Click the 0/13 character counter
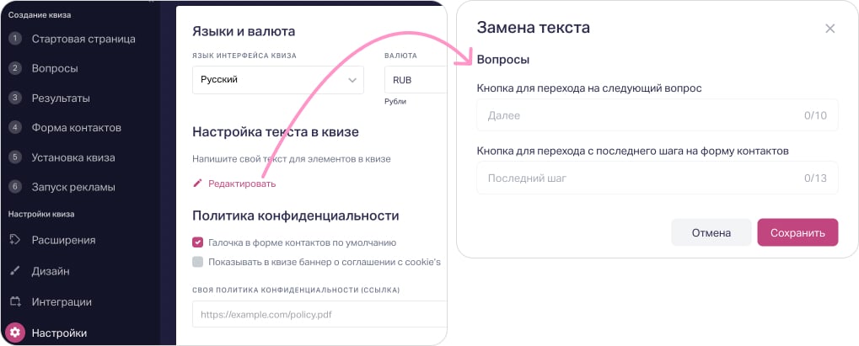 tap(815, 178)
